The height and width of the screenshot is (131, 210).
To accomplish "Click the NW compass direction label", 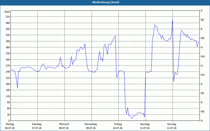I will click(x=203, y=57).
